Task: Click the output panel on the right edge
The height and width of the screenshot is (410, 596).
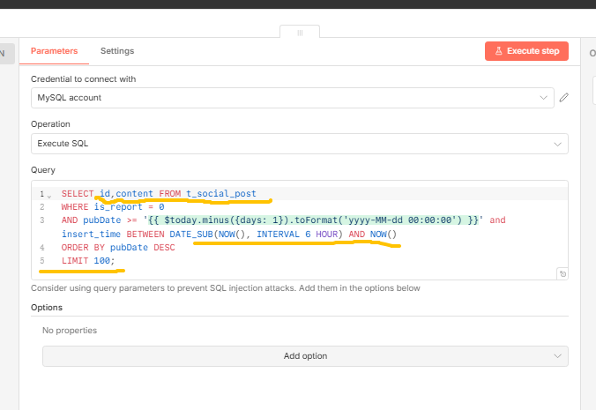Action: [591, 53]
